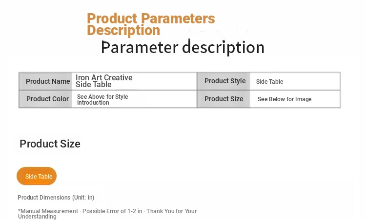Screen dimensions: 366x220
Task: Select the Product Style label cell
Action: 224,81
